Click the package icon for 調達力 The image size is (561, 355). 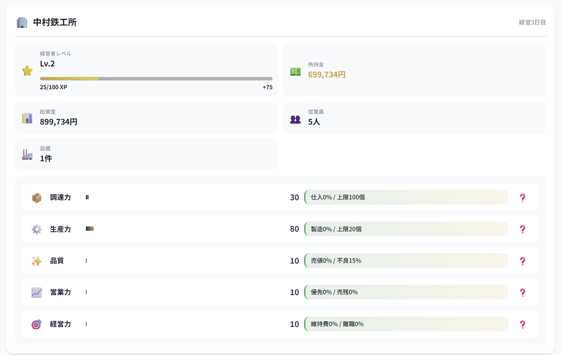[37, 198]
